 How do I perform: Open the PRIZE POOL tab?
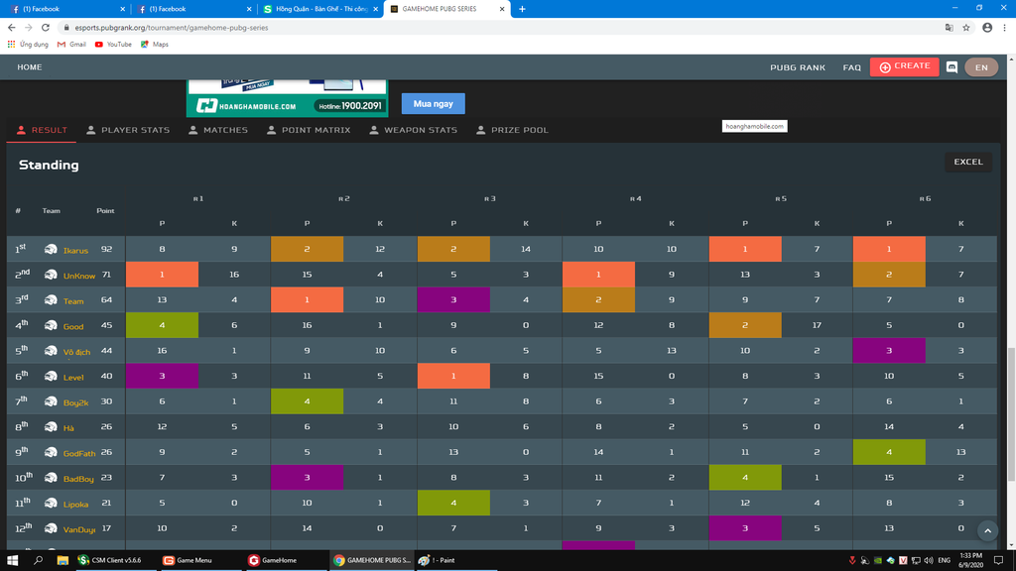click(x=513, y=130)
